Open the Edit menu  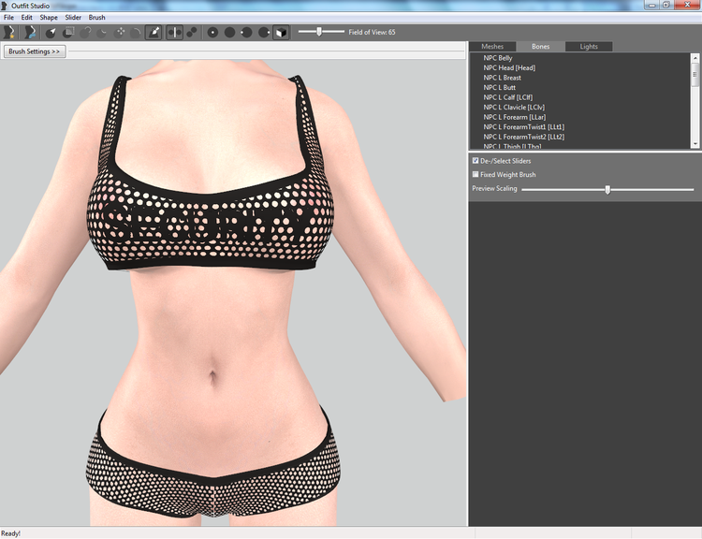pos(27,18)
